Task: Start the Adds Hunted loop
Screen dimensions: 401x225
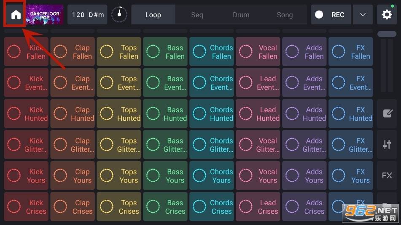Action: tap(304, 114)
